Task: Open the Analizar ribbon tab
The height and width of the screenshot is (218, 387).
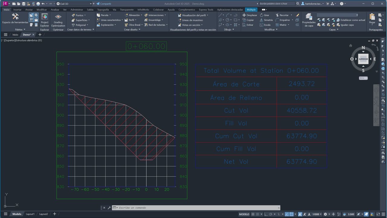Action: [x=55, y=10]
